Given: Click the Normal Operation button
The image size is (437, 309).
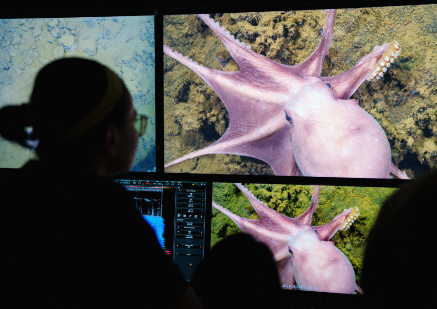Looking at the screenshot, I should pos(191,228).
